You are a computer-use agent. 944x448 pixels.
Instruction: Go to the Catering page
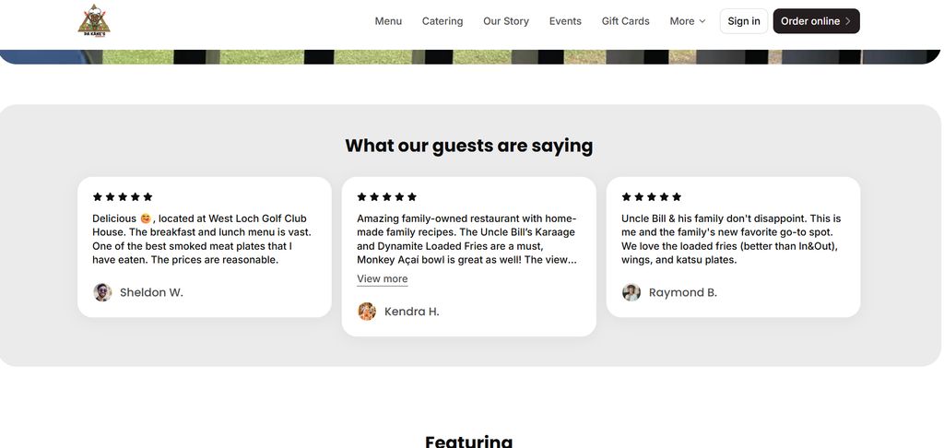tap(442, 21)
